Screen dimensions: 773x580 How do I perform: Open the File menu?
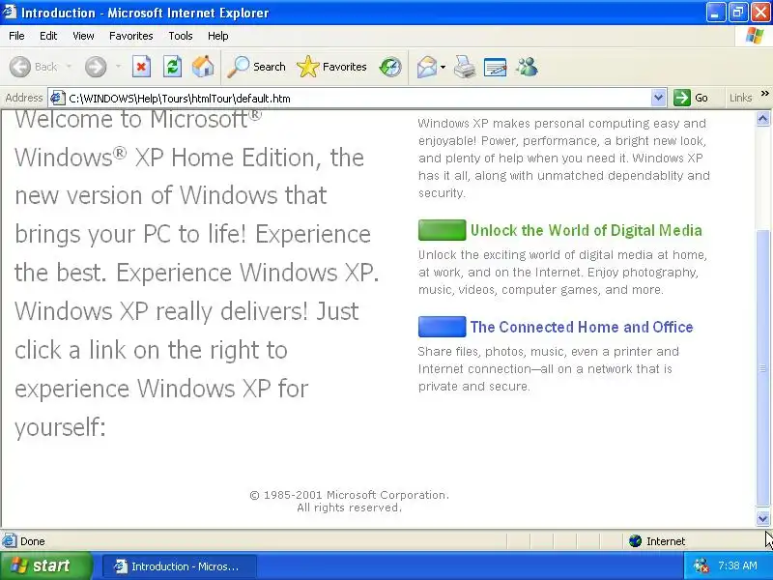click(16, 36)
